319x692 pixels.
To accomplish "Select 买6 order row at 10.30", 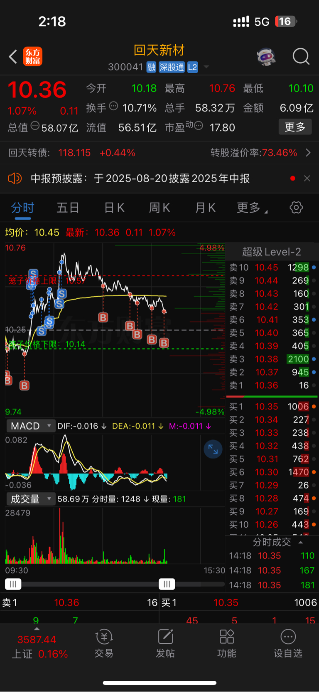I will click(272, 472).
